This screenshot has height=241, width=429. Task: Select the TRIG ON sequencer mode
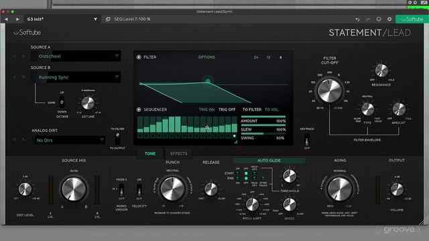206,110
